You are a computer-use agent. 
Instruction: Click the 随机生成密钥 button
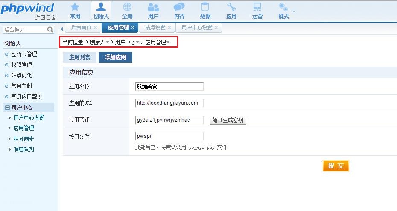pos(228,120)
